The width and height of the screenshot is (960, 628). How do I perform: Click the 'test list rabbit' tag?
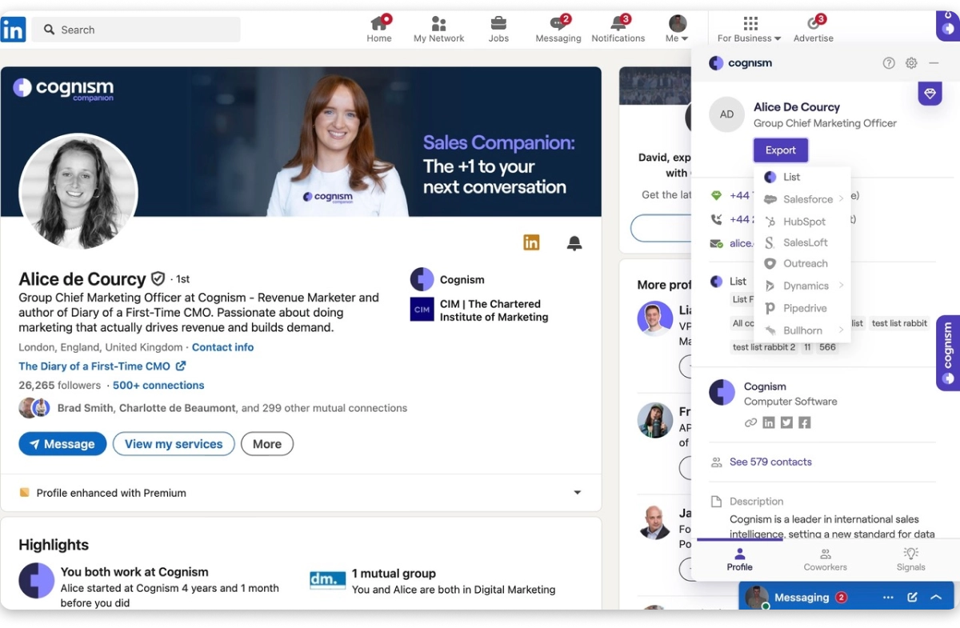pyautogui.click(x=899, y=323)
